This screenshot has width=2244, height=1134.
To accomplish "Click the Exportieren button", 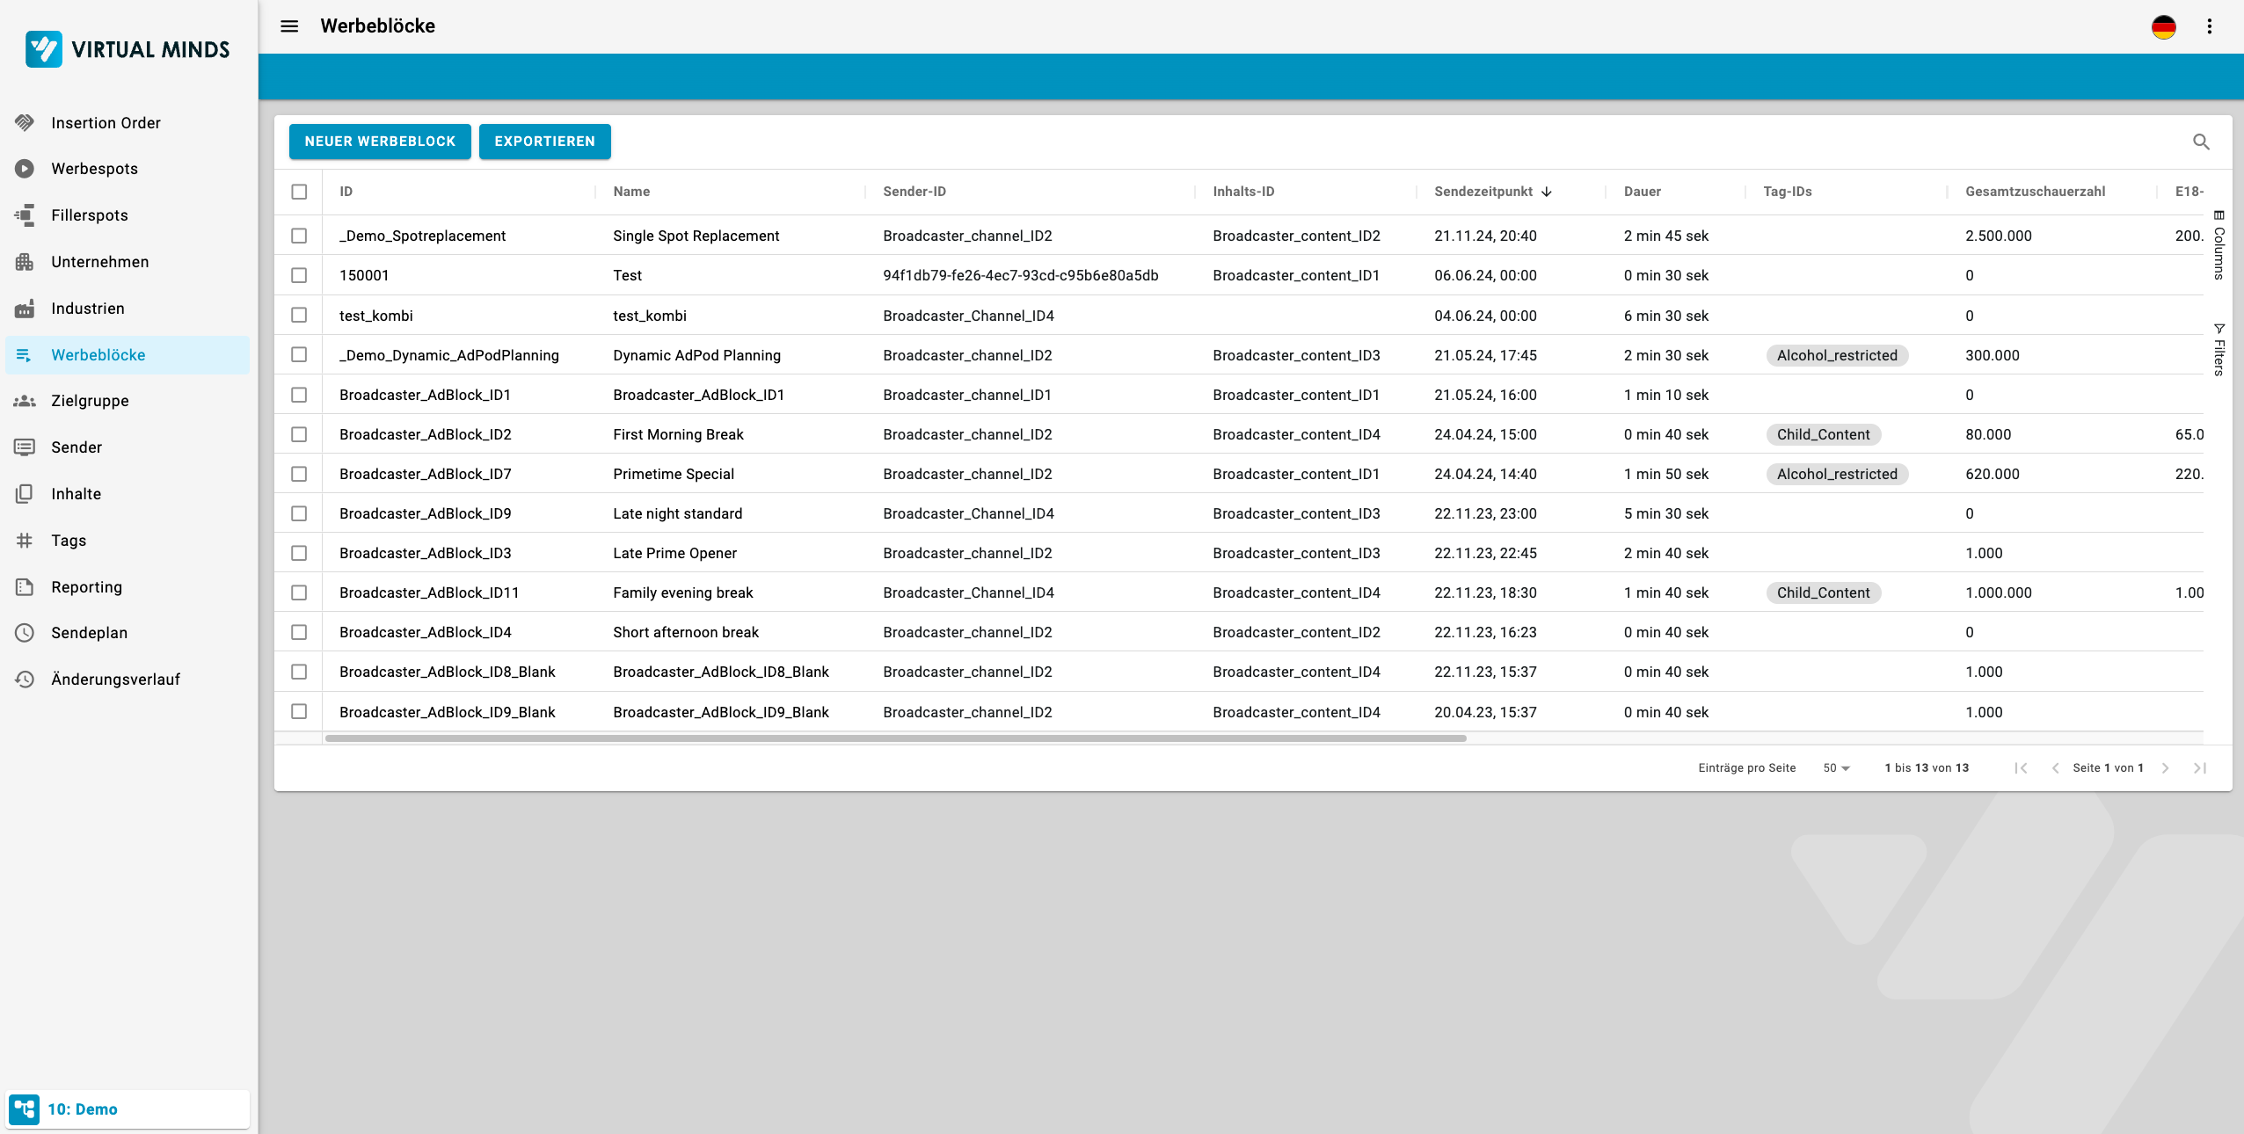I will (544, 142).
